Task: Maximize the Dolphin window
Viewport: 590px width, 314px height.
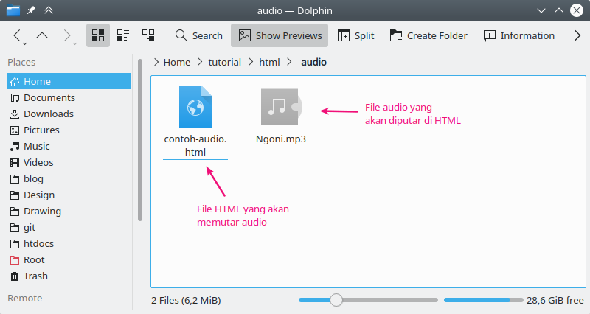Action: [559, 10]
